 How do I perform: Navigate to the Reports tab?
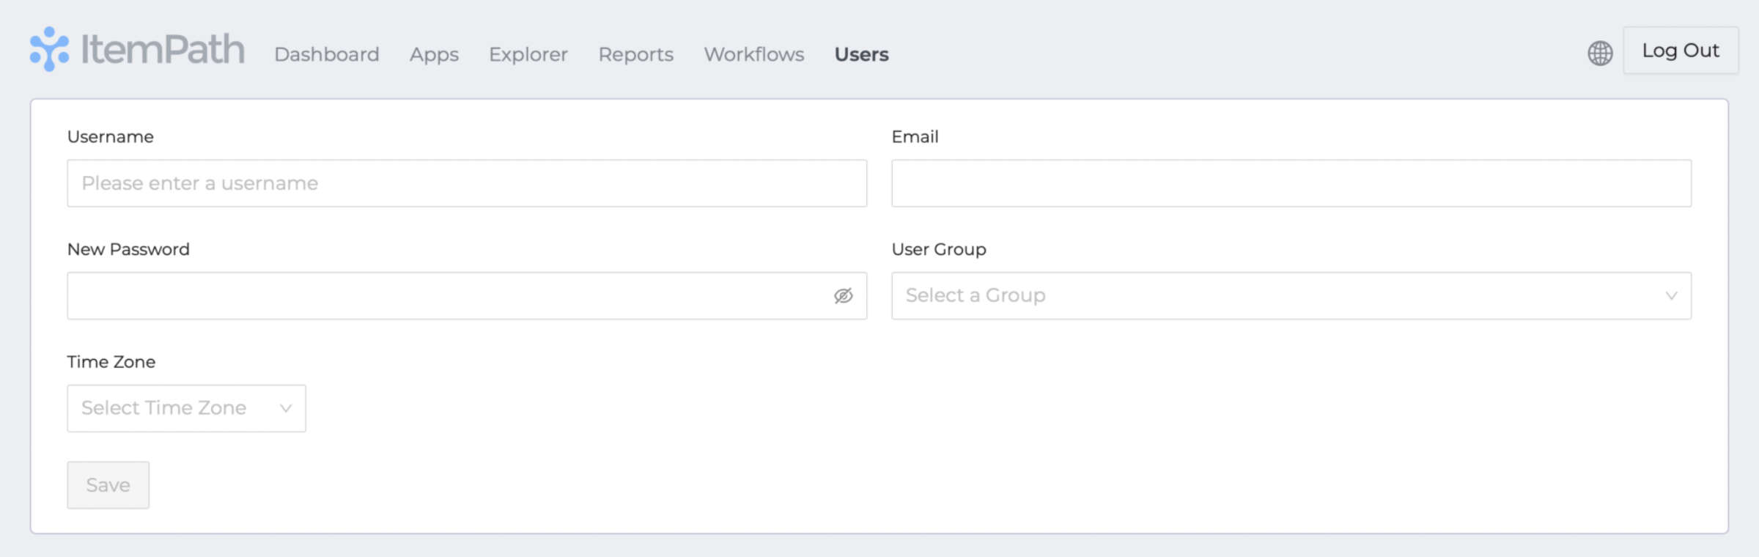636,55
